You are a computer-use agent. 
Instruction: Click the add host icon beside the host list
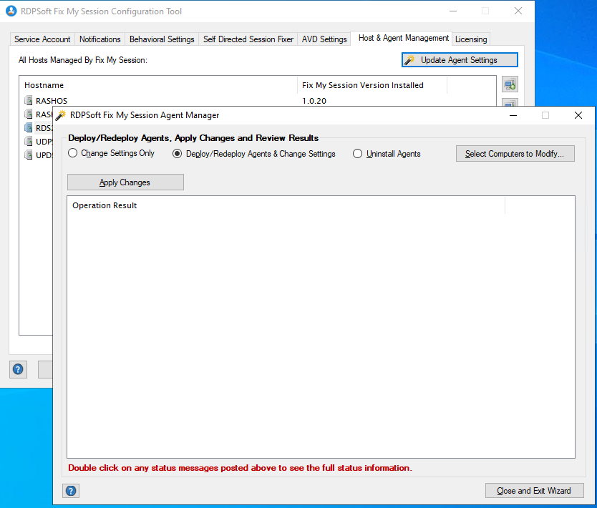(510, 85)
